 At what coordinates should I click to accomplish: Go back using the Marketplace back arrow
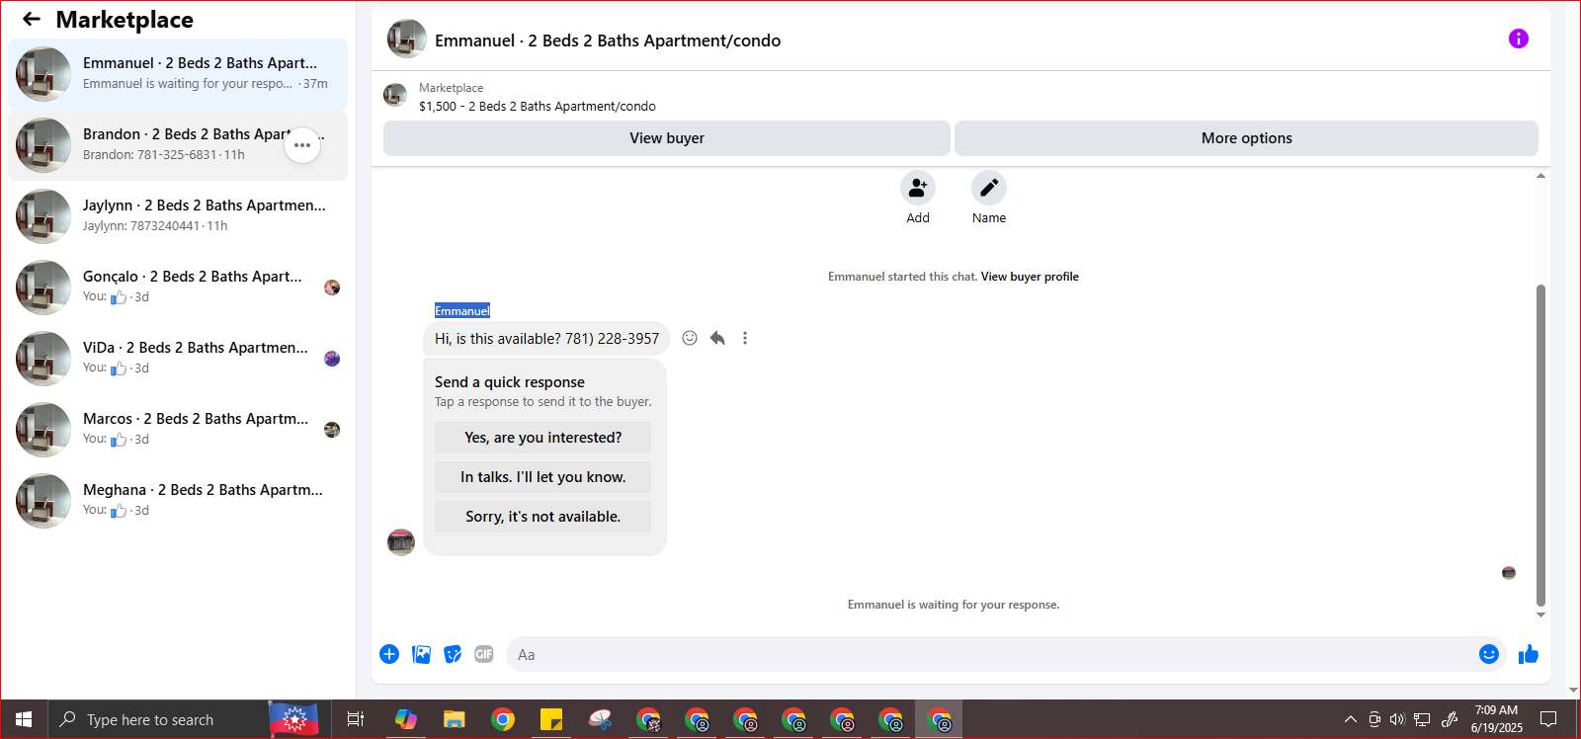point(32,19)
